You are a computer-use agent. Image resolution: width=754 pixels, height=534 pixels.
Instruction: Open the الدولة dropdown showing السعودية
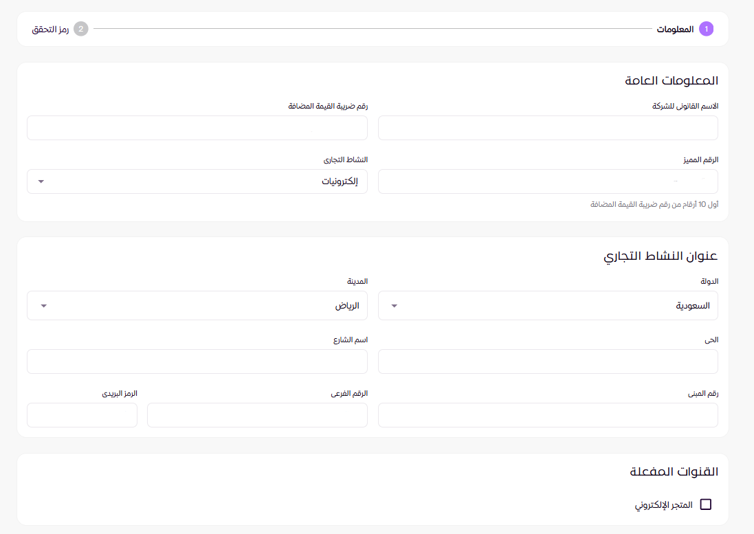(x=548, y=305)
